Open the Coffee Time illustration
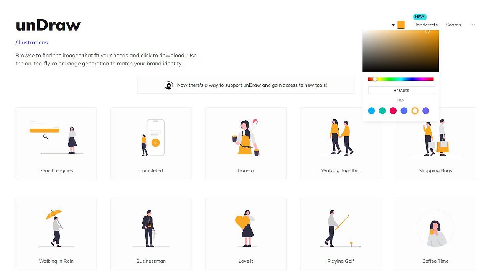Viewport: 491px width, 275px height. click(435, 234)
